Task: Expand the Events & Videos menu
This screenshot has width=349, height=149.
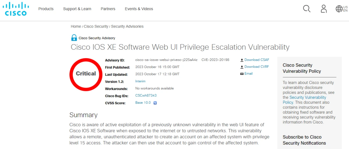Action: pyautogui.click(x=139, y=9)
